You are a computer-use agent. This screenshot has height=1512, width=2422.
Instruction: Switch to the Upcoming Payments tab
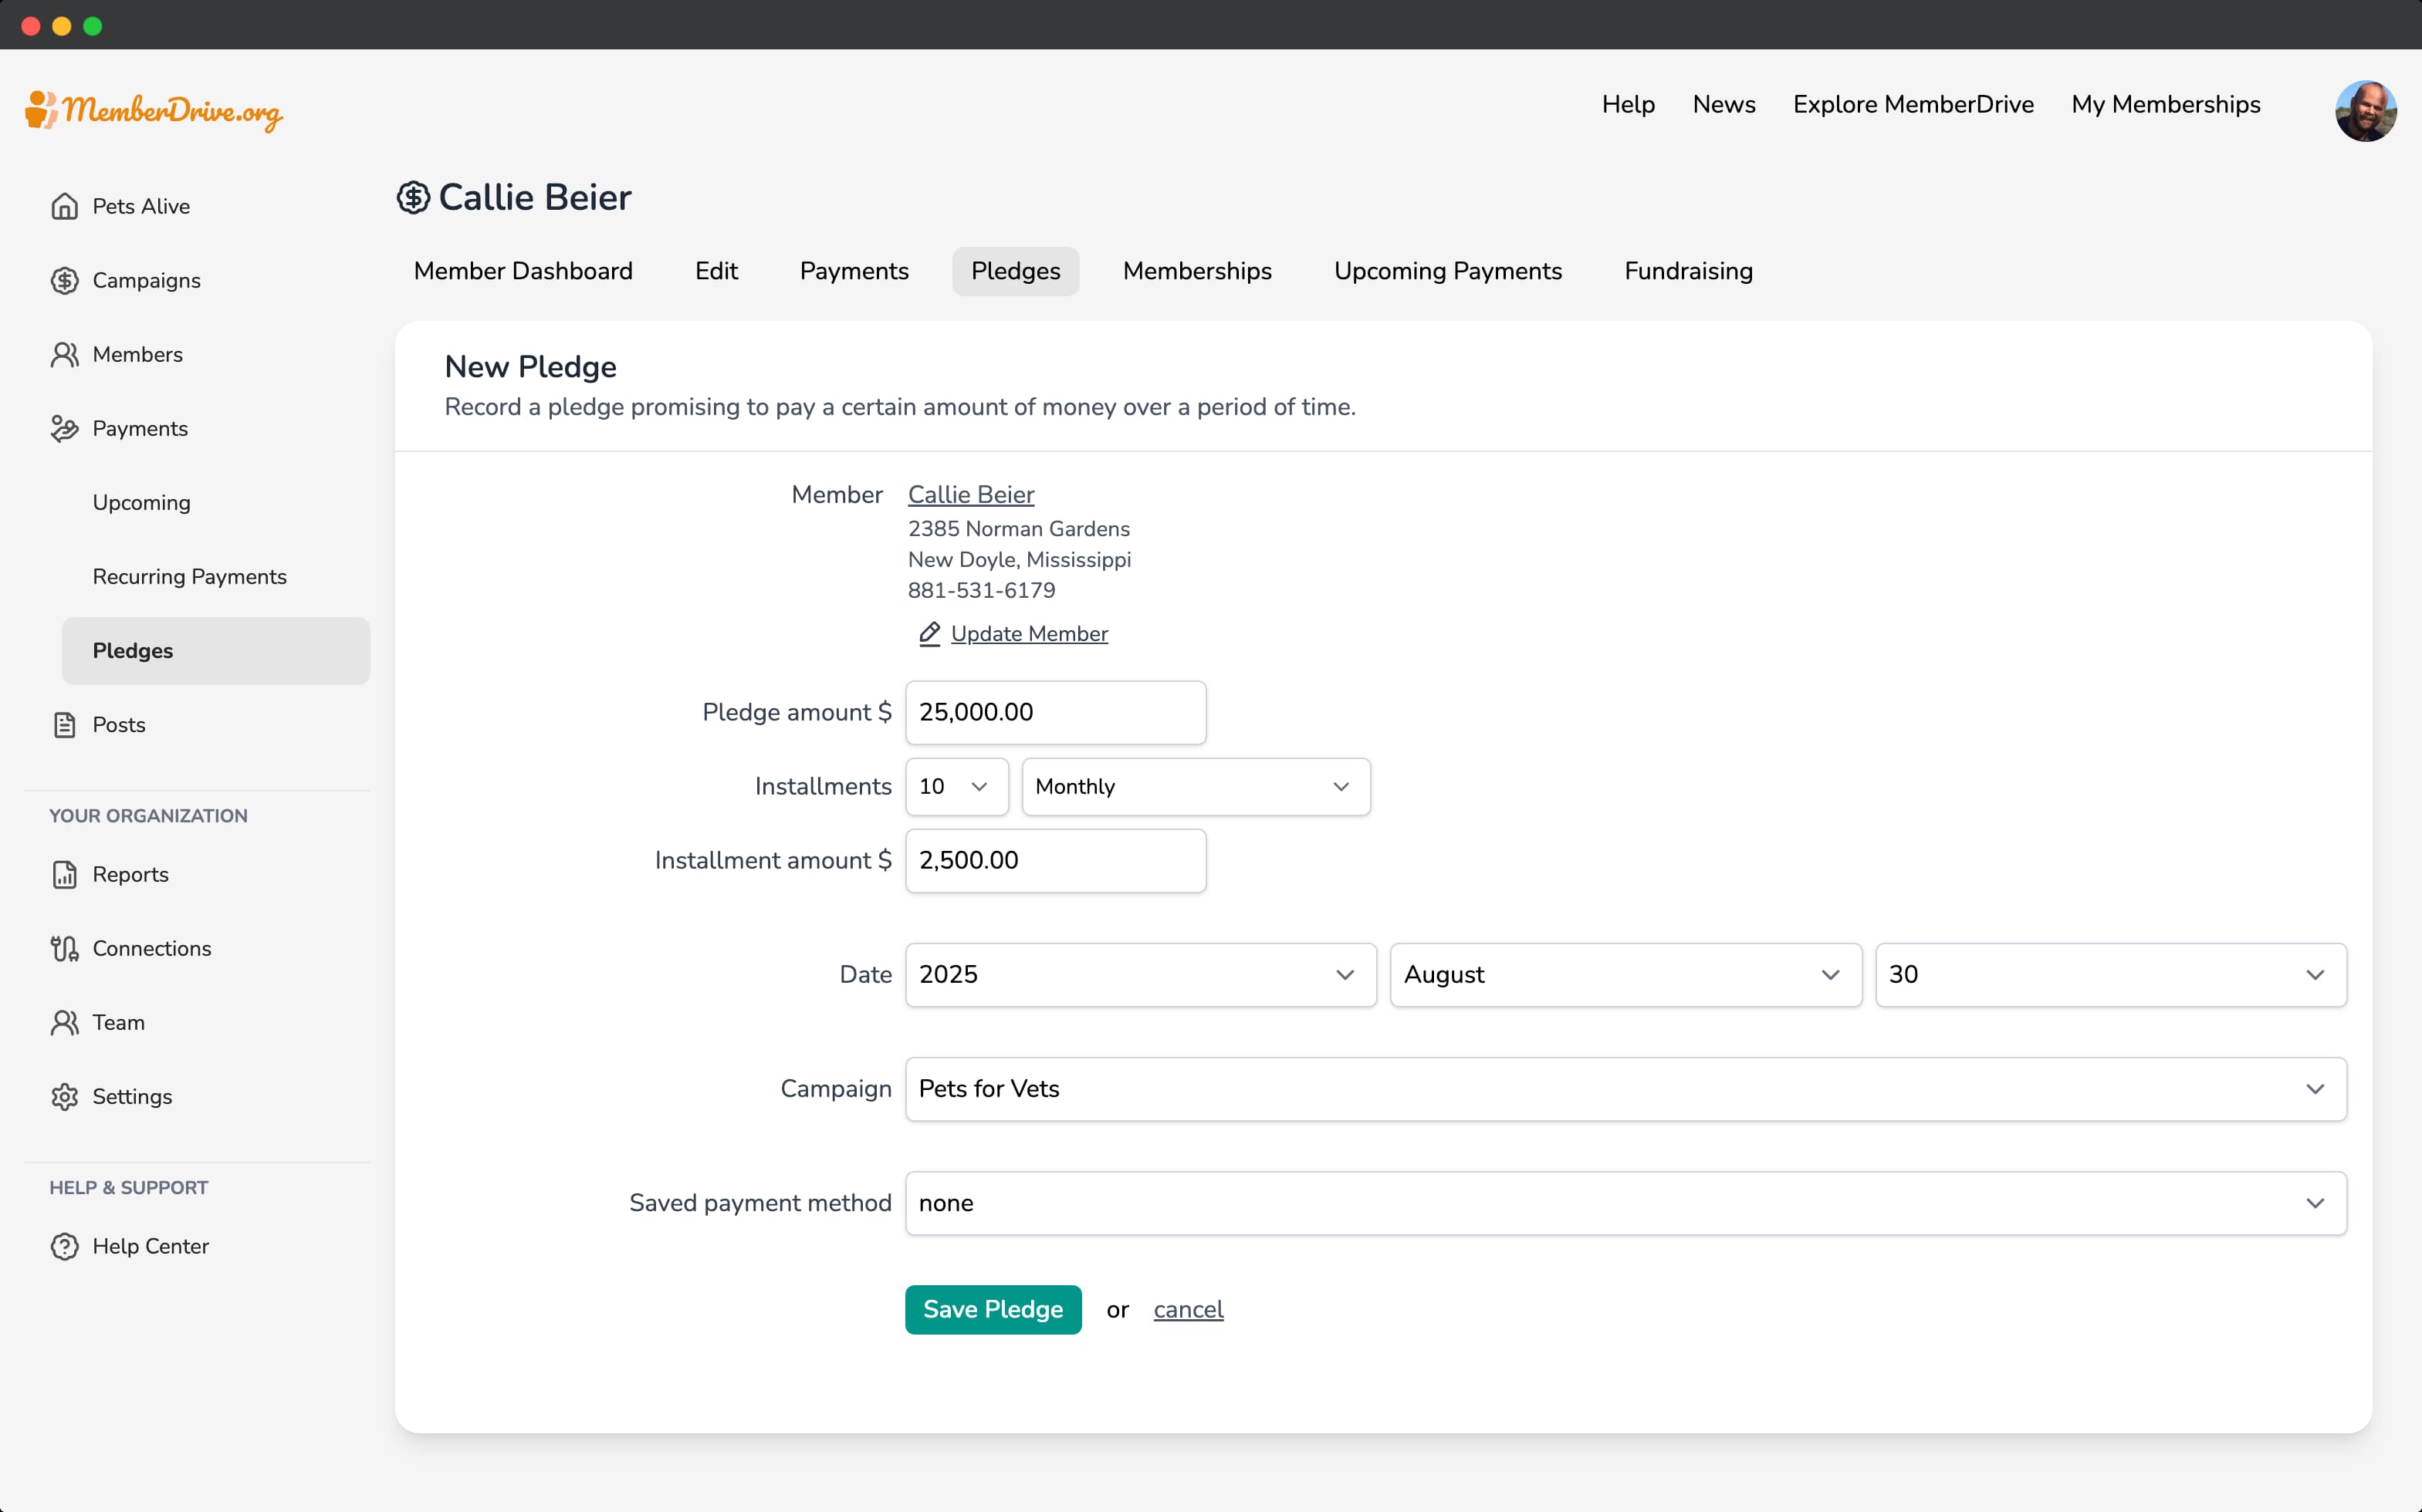[x=1448, y=271]
